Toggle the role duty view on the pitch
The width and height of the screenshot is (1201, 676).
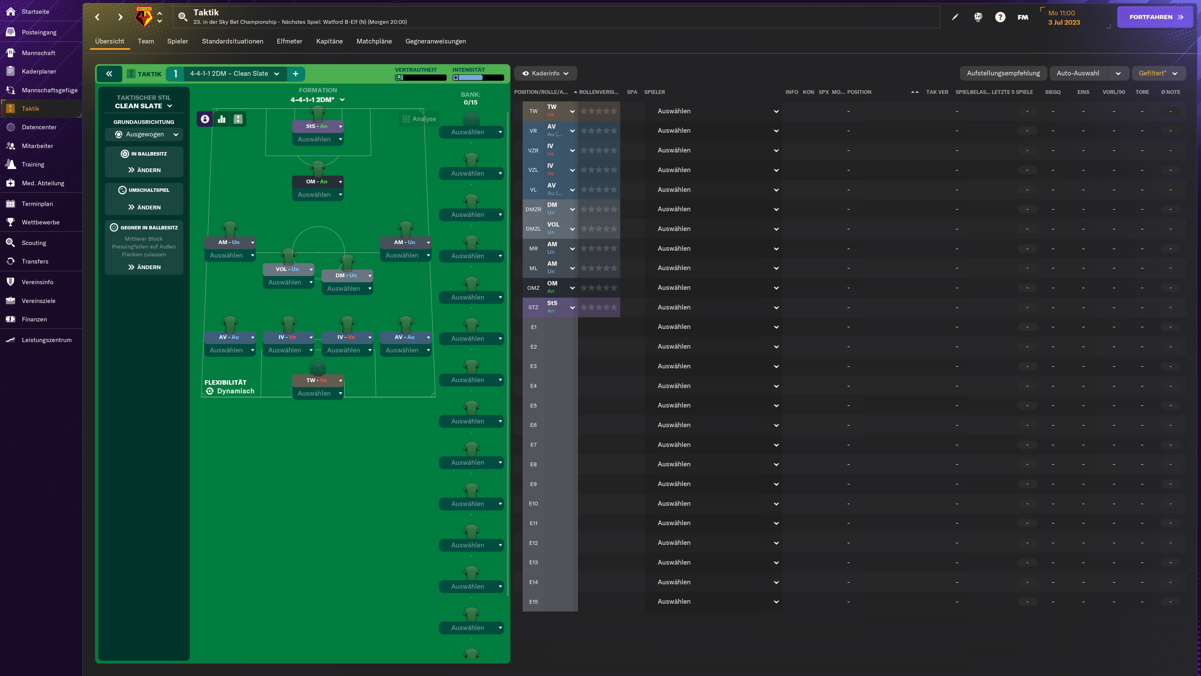[238, 119]
